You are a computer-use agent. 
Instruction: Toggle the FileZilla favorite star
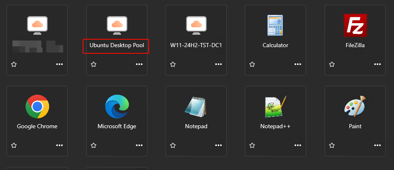click(332, 65)
